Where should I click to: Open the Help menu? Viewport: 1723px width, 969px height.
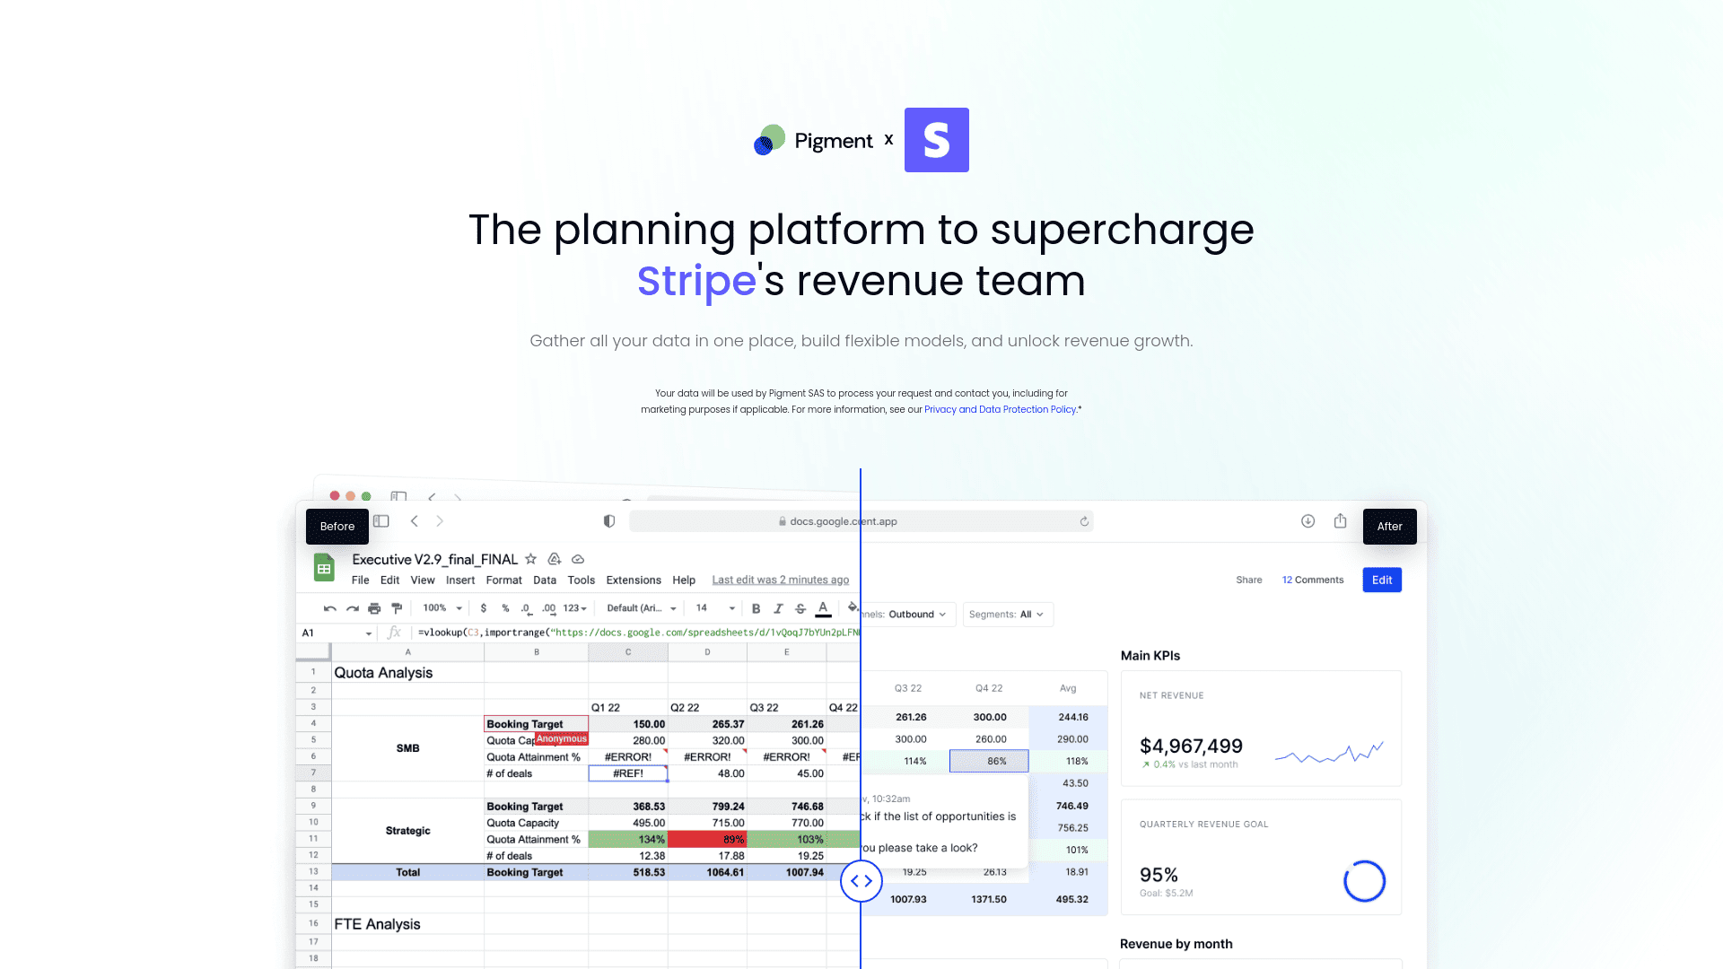pos(684,581)
